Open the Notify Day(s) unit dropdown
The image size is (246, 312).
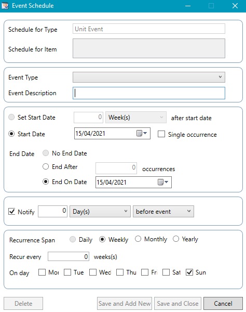tap(100, 211)
